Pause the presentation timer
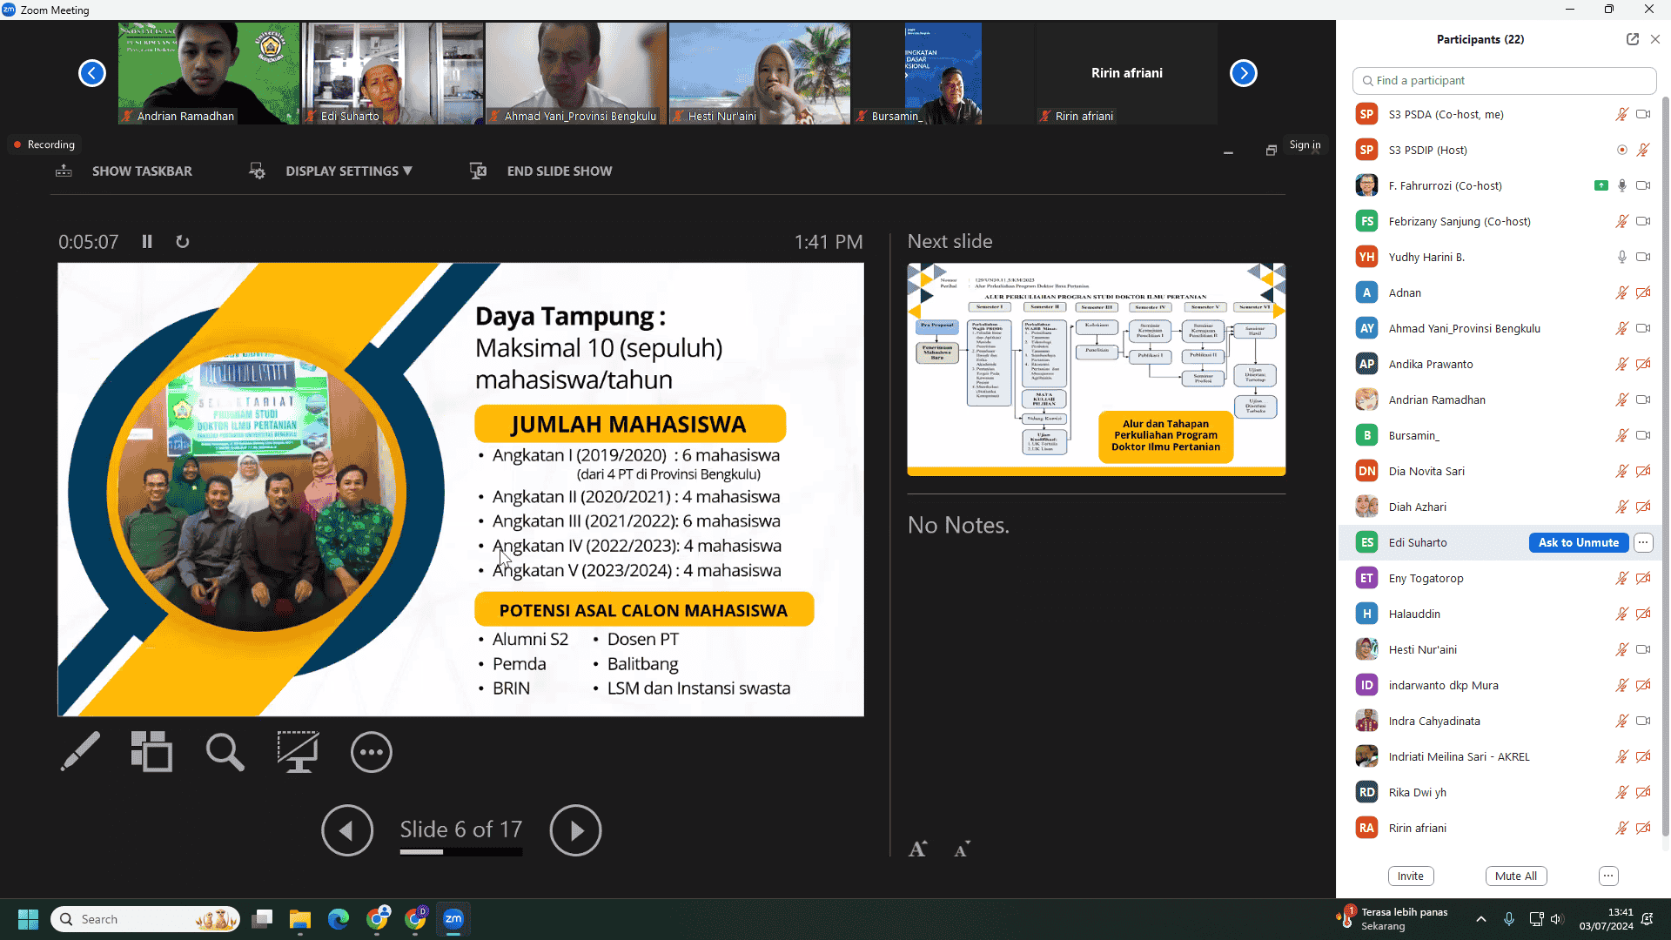Screen dimensions: 1671x940 coord(147,242)
